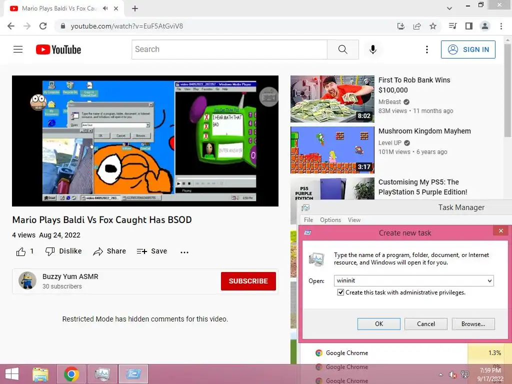Screen dimensions: 512x384
Task: Dislike the video
Action: [x=63, y=251]
